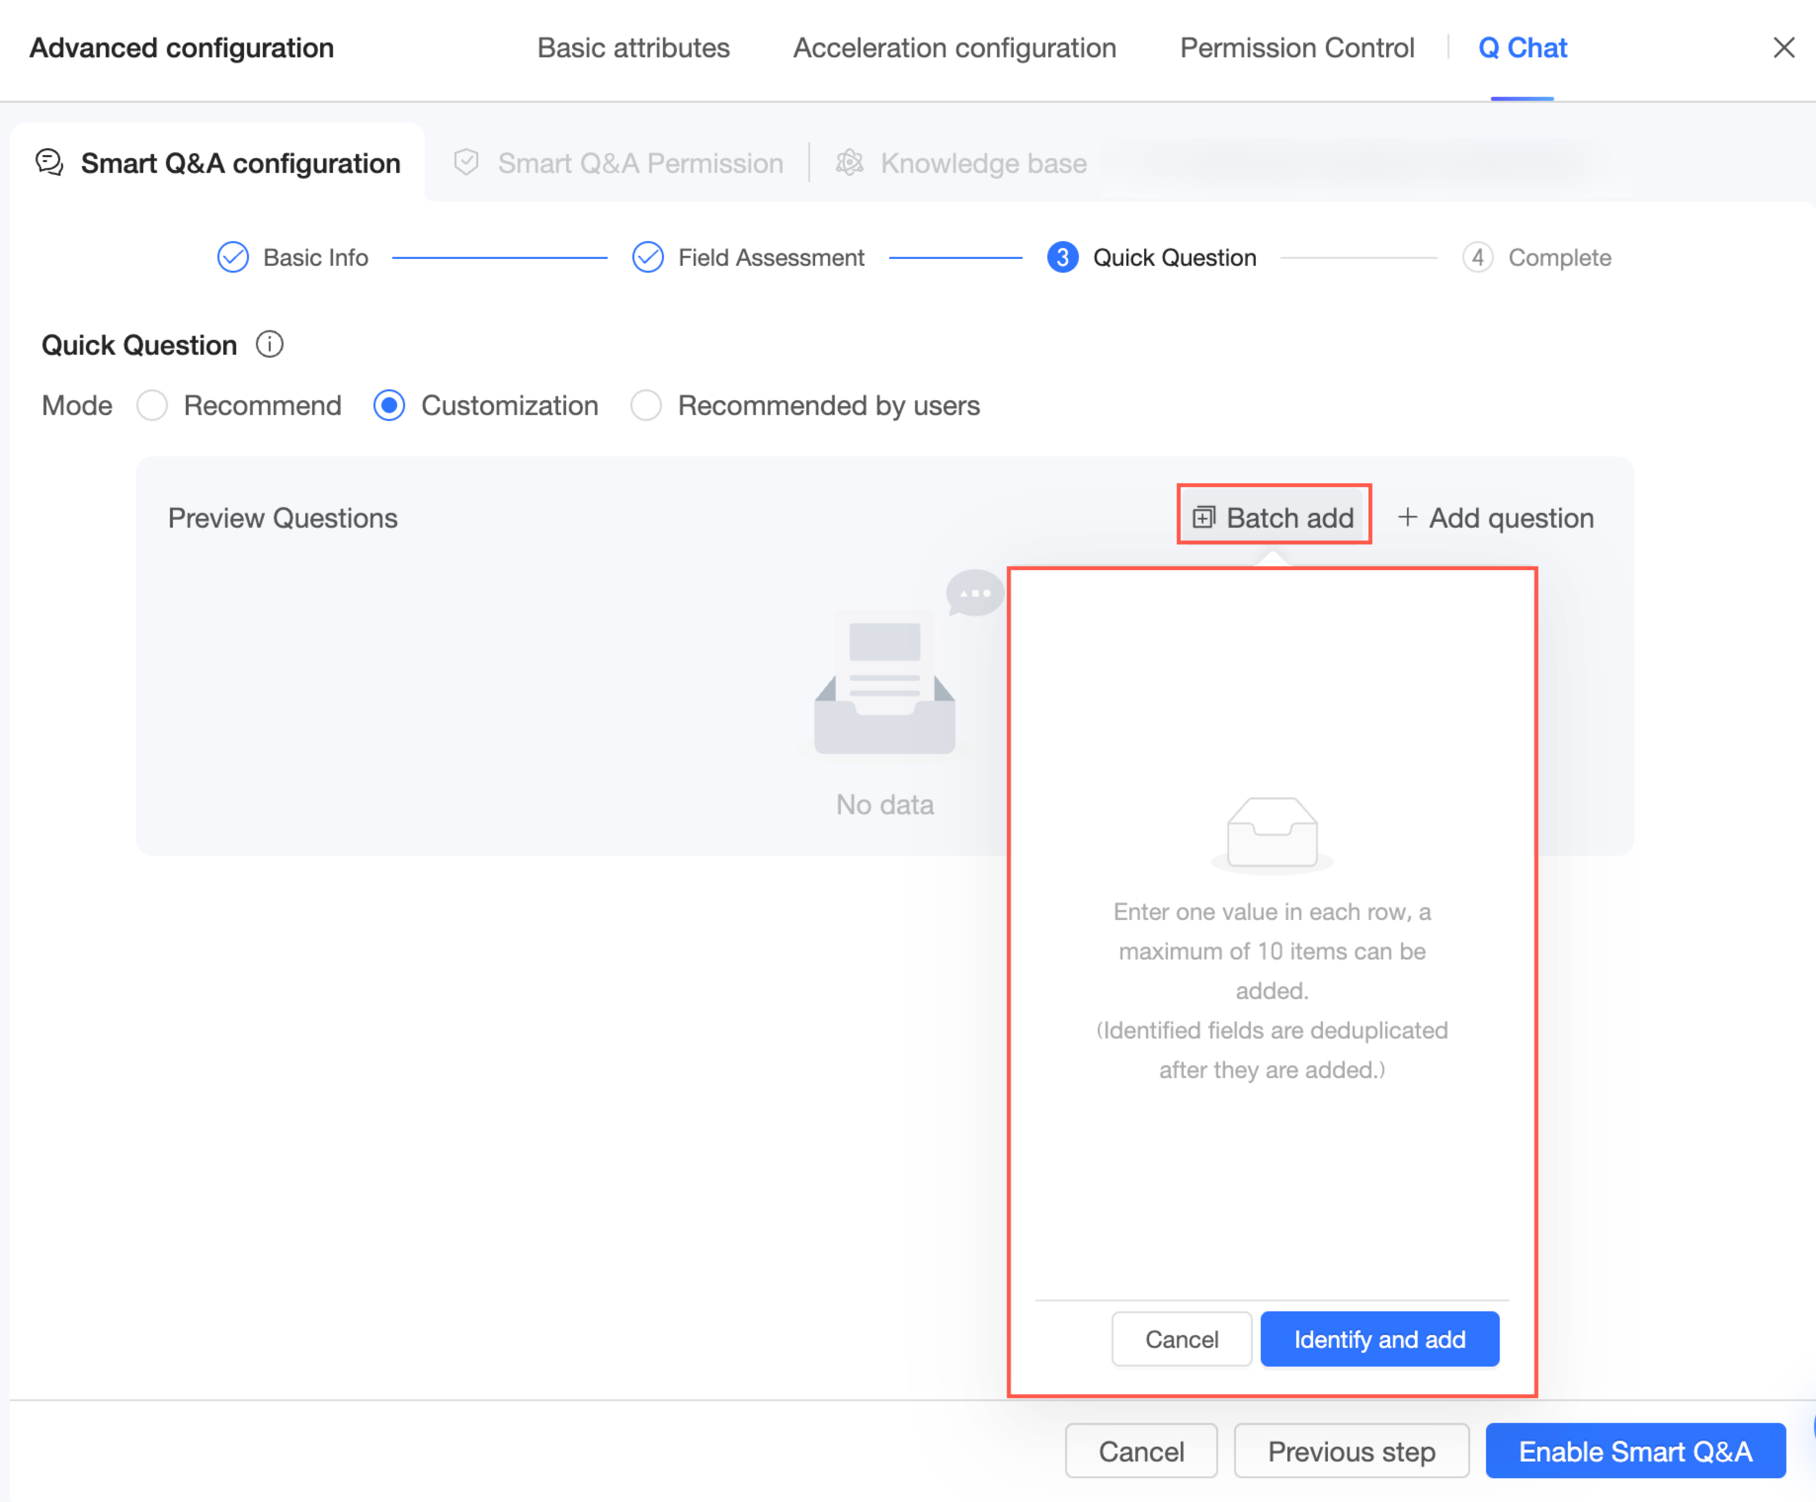1816x1502 pixels.
Task: Select the Recommend mode radio button
Action: coord(152,406)
